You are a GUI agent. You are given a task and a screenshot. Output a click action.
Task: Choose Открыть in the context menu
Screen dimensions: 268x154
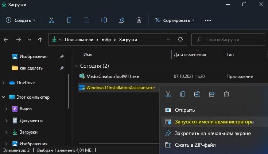coord(215,110)
